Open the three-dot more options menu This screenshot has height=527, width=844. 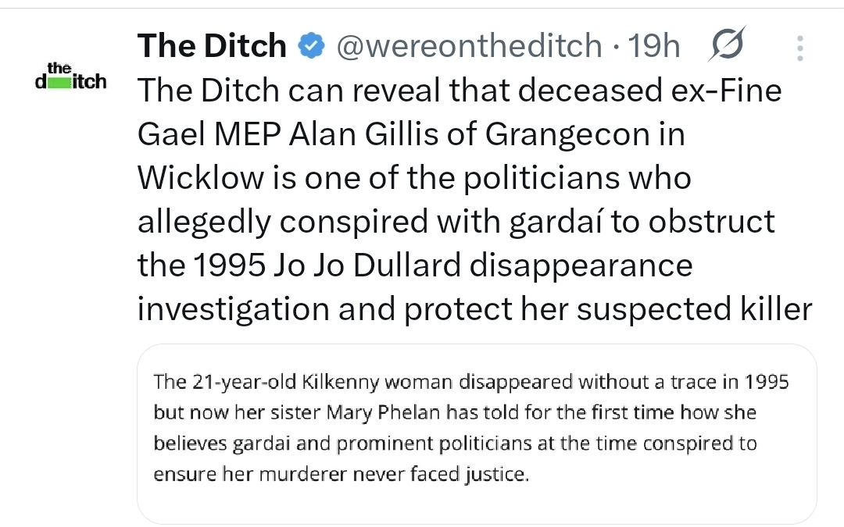pos(799,48)
